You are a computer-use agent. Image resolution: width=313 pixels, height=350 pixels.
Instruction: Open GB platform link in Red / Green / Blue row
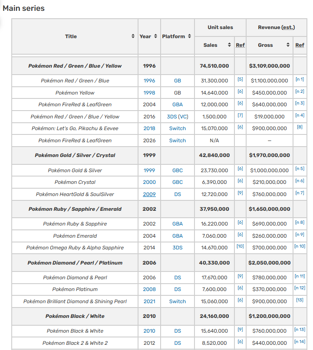tap(178, 81)
